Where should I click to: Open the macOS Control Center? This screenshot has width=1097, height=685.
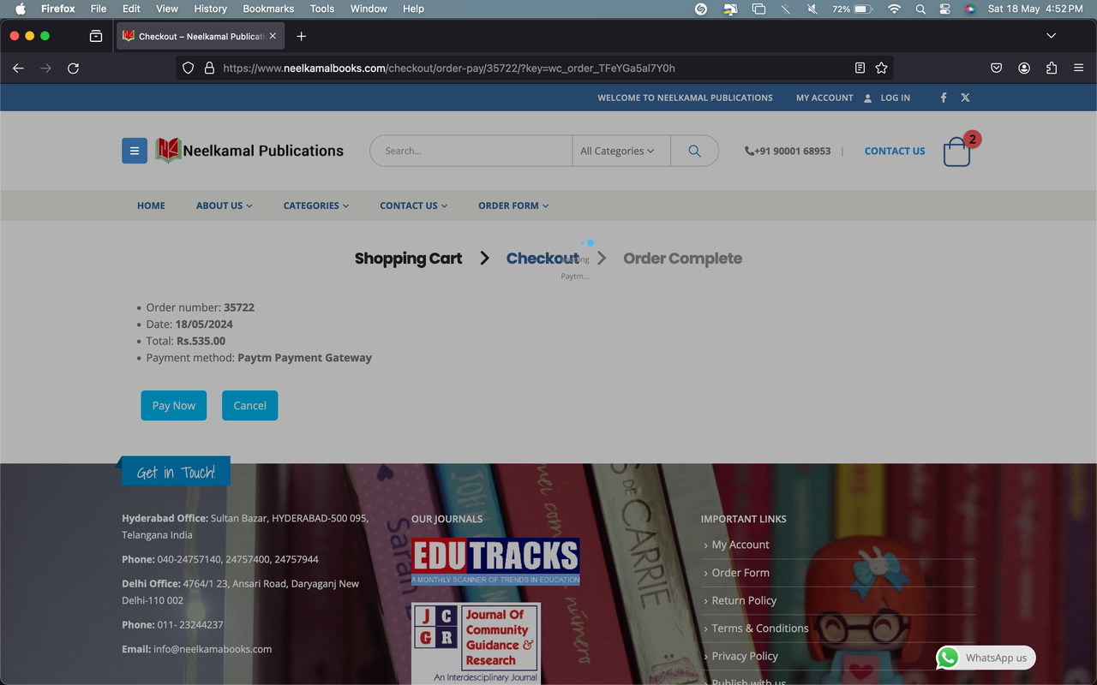coord(945,9)
